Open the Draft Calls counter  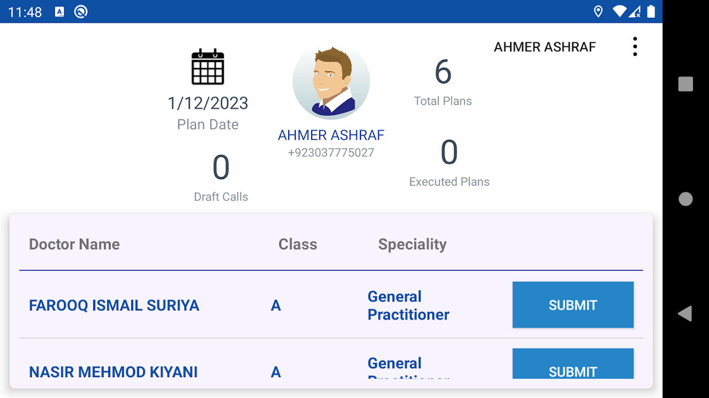(221, 167)
